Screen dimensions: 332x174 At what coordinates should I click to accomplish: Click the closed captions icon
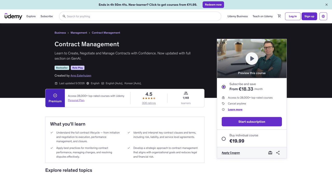(103, 83)
